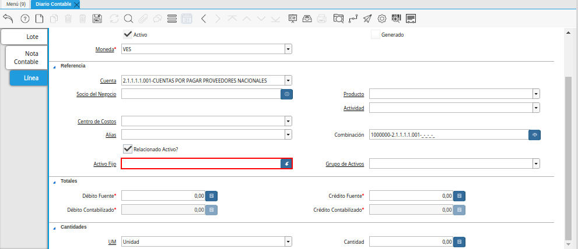Expand the Producto dropdown
Image resolution: width=578 pixels, height=249 pixels.
click(x=537, y=94)
